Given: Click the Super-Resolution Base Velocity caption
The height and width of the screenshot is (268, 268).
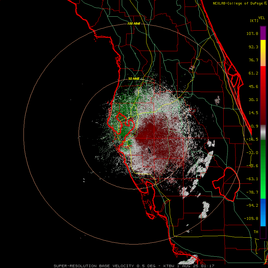Looking at the screenshot, I should tap(134, 266).
